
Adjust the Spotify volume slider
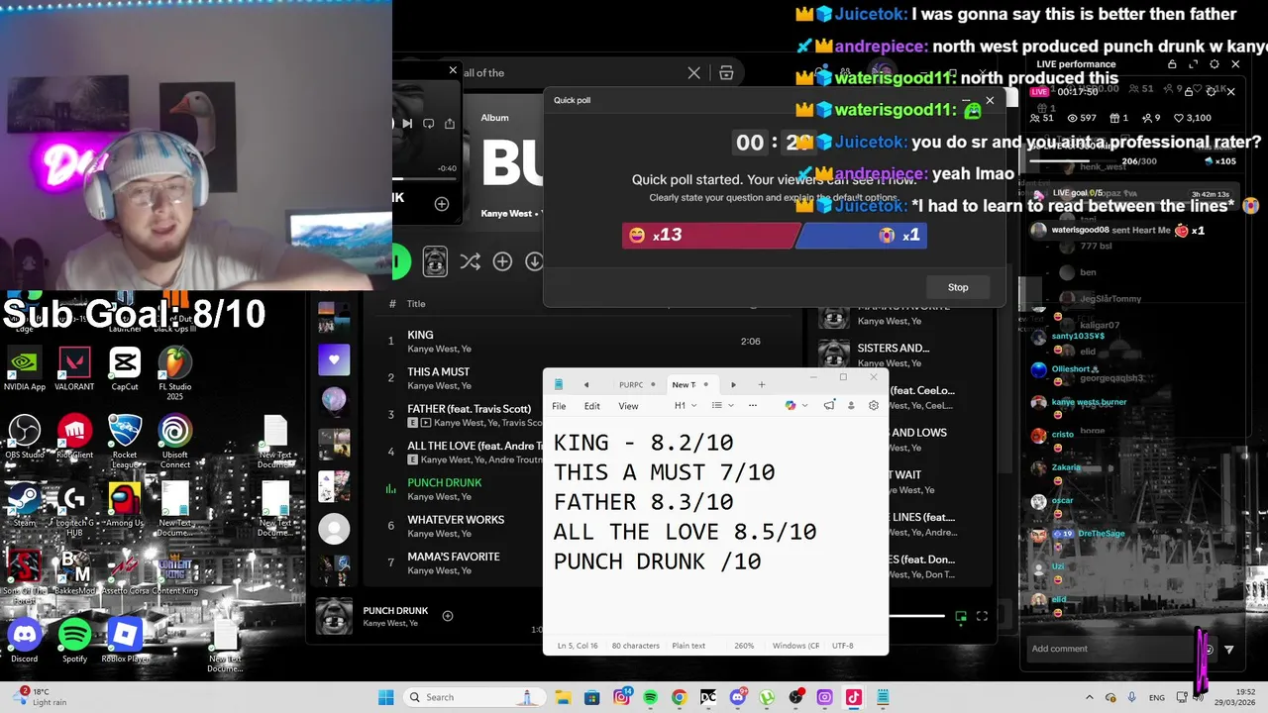coord(916,616)
